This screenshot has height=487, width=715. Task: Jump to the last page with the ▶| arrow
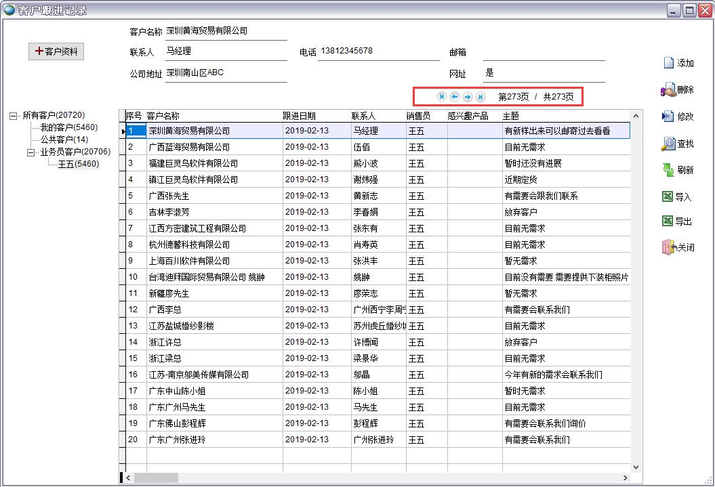point(482,97)
